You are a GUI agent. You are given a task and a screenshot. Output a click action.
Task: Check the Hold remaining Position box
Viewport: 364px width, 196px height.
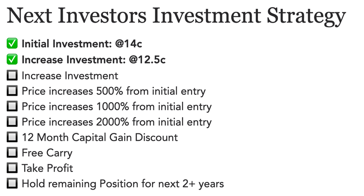click(12, 183)
